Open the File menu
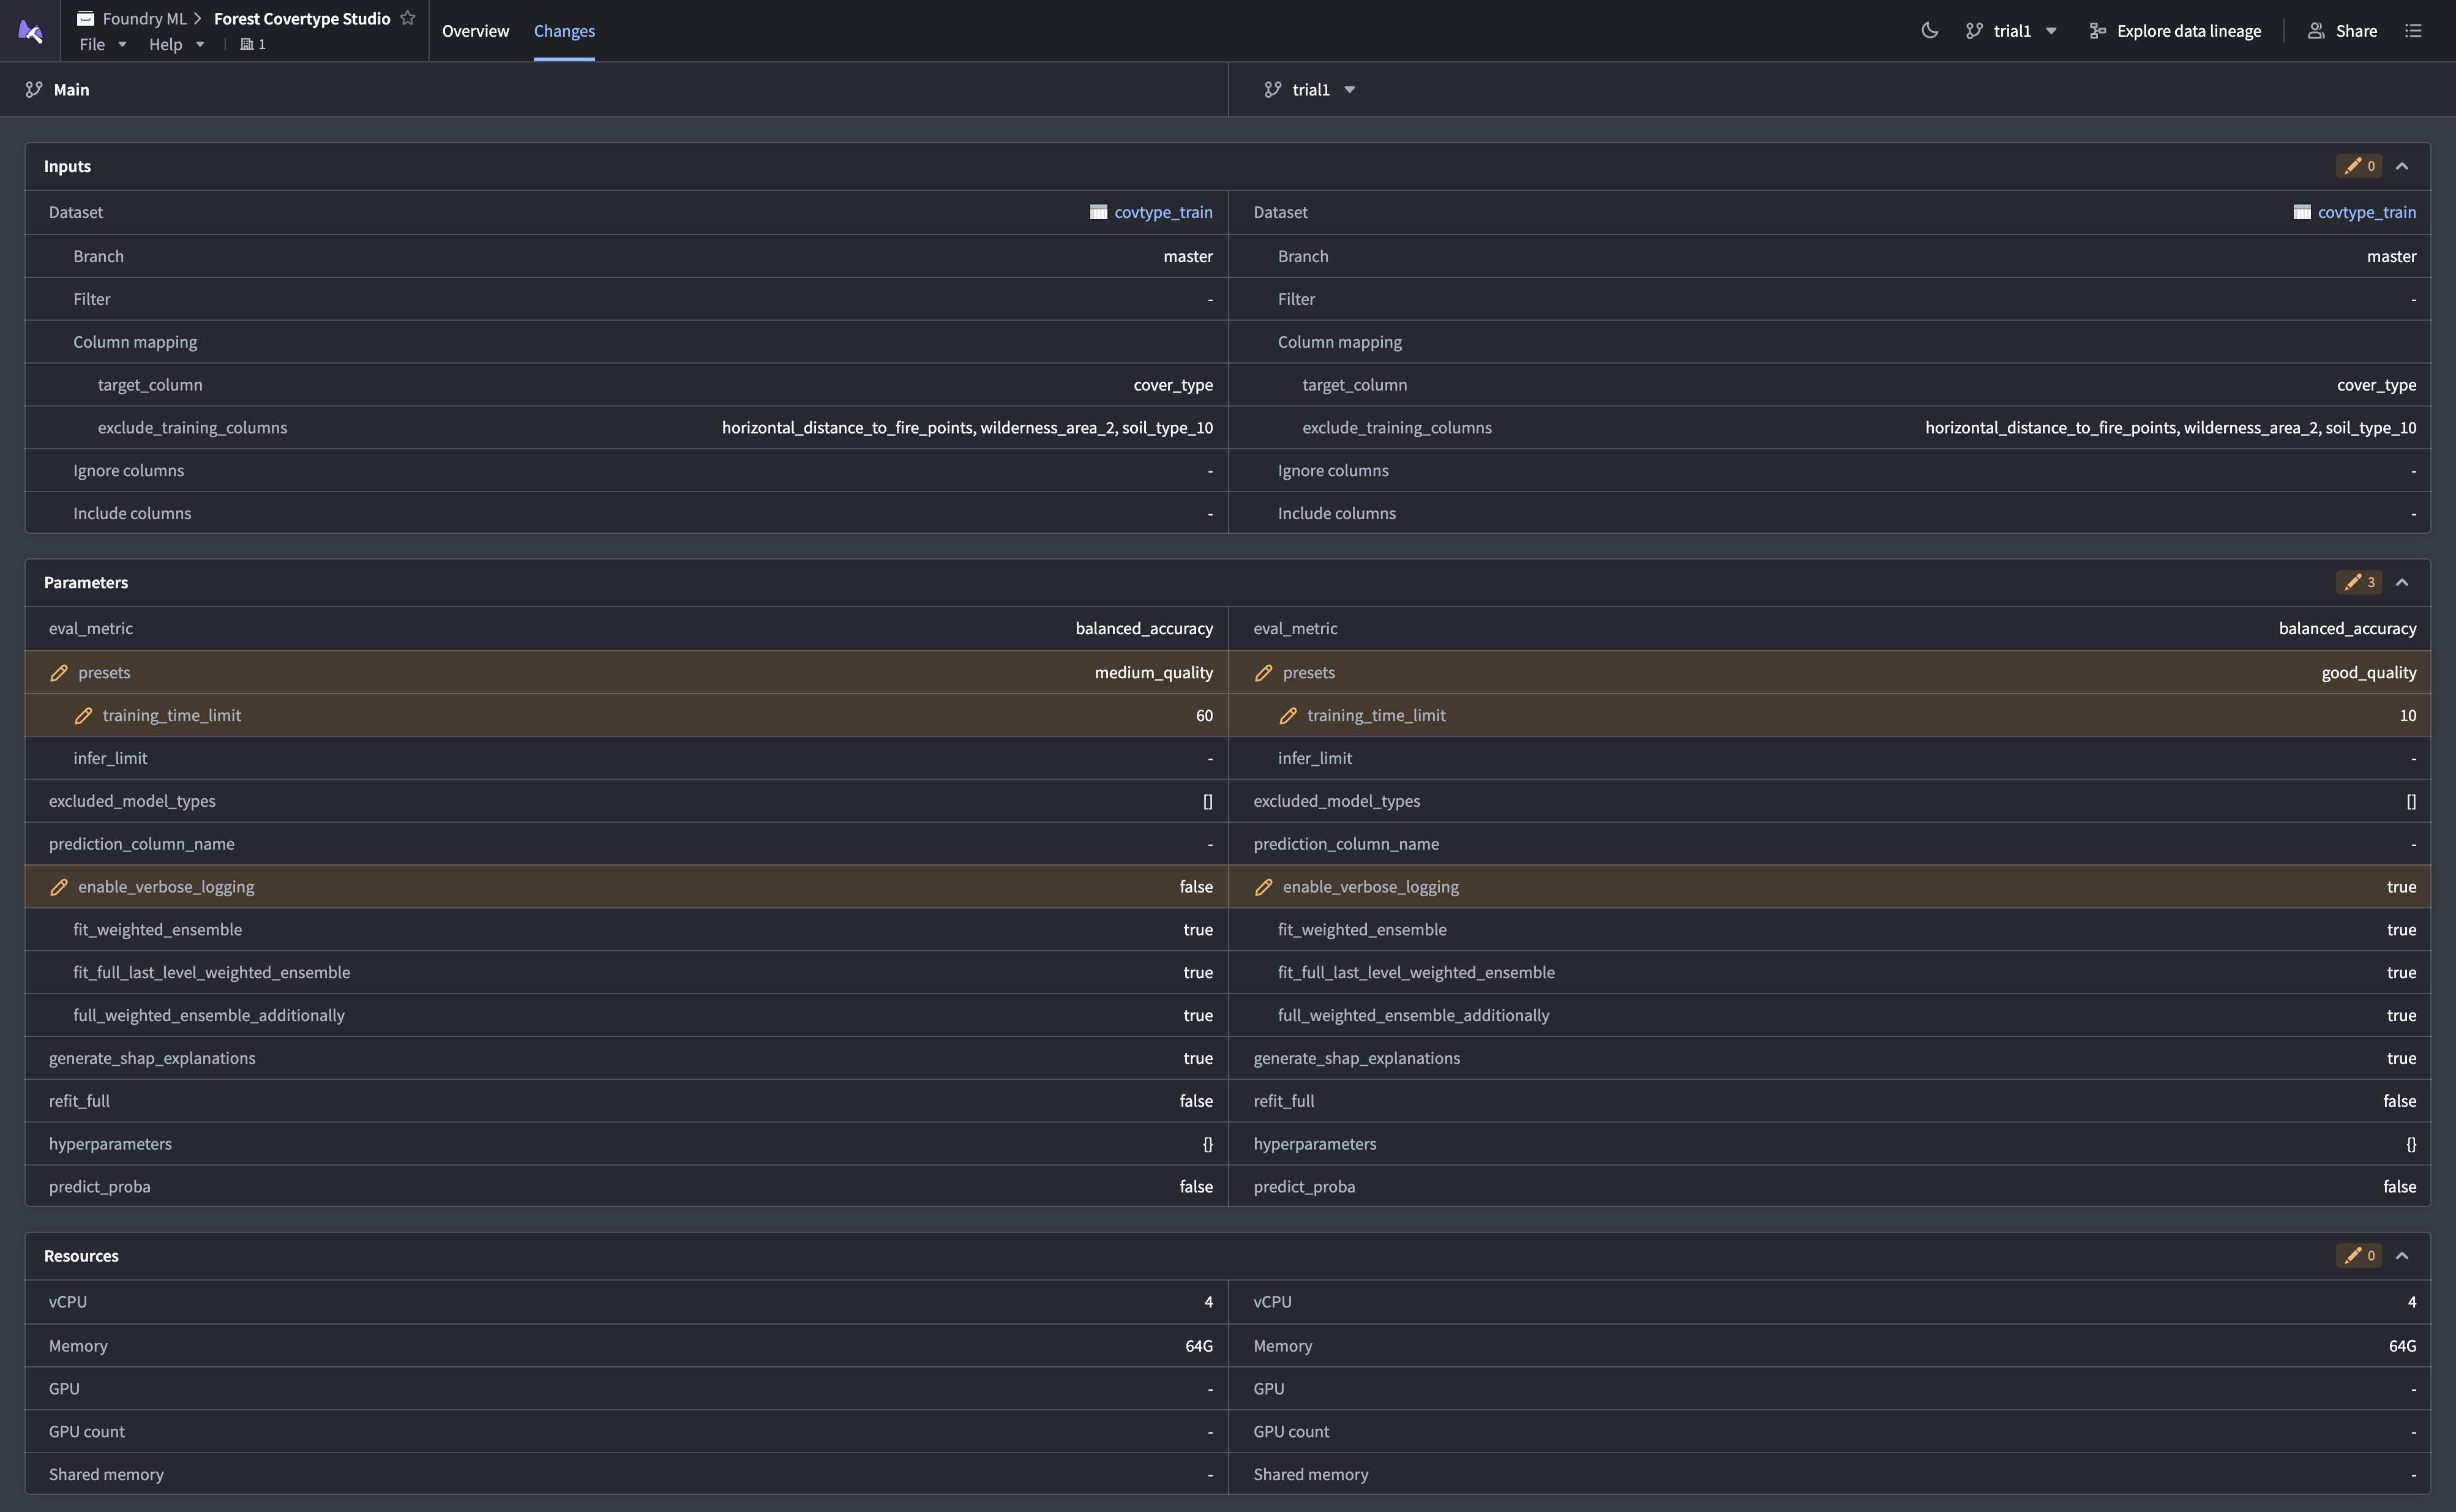The width and height of the screenshot is (2456, 1512). pyautogui.click(x=103, y=44)
